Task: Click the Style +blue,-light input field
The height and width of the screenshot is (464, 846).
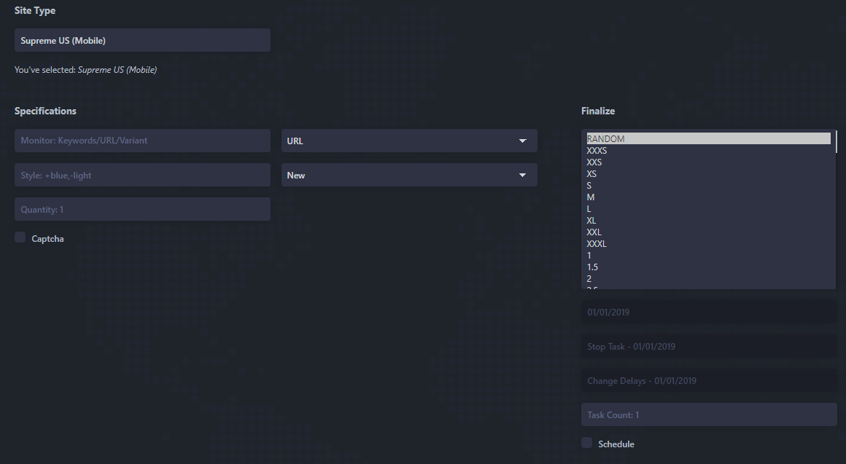Action: tap(142, 175)
